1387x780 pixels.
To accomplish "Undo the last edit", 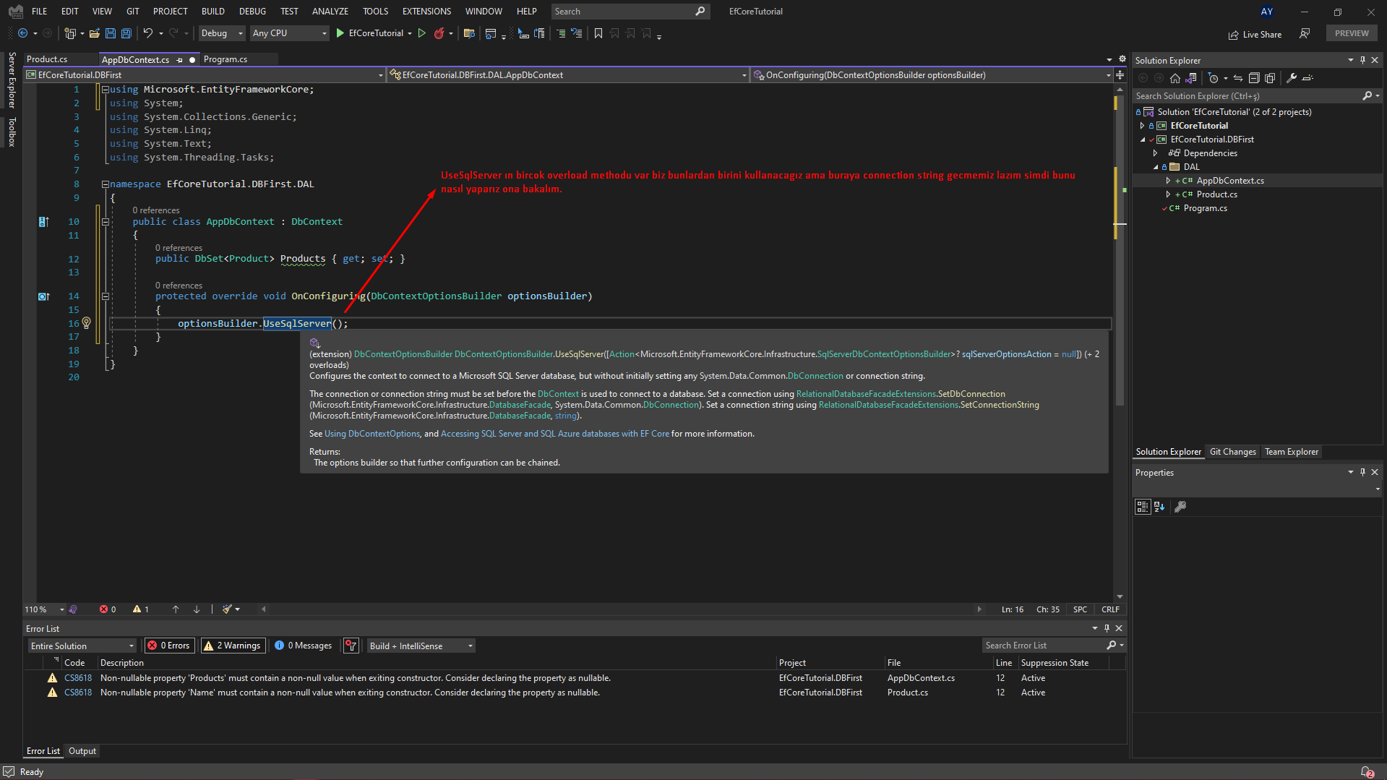I will tap(147, 33).
